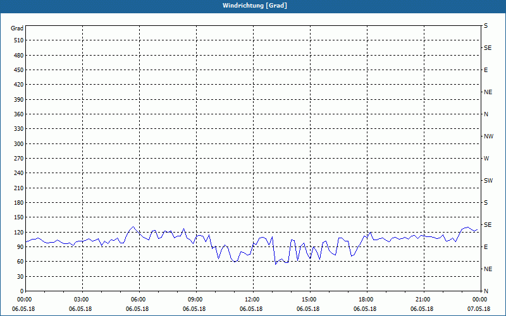
Task: Click the "NW" compass label
Action: pos(488,137)
